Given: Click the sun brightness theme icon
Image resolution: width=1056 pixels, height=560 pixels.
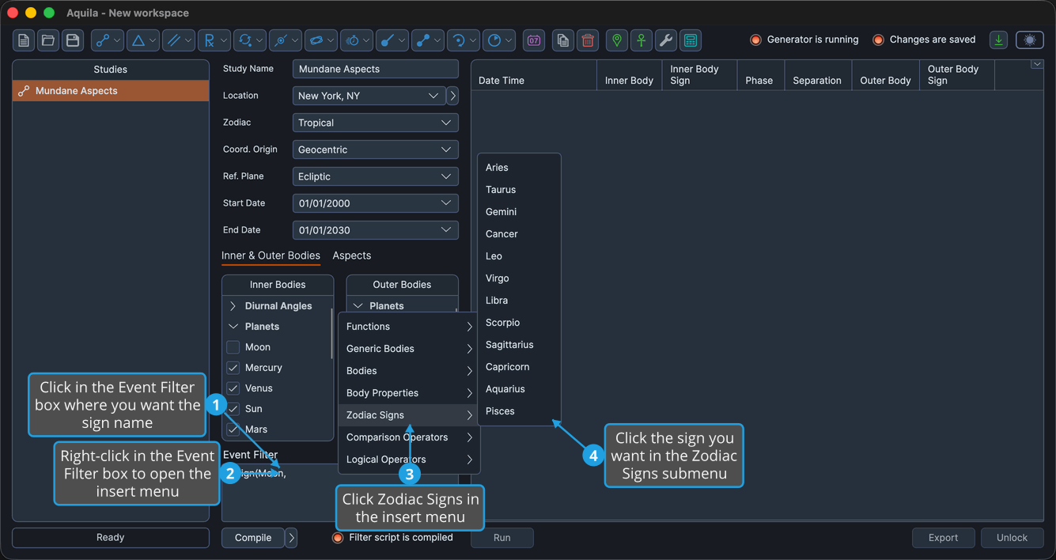Looking at the screenshot, I should [1029, 40].
